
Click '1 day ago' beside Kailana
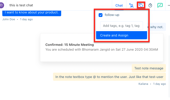point(160,84)
